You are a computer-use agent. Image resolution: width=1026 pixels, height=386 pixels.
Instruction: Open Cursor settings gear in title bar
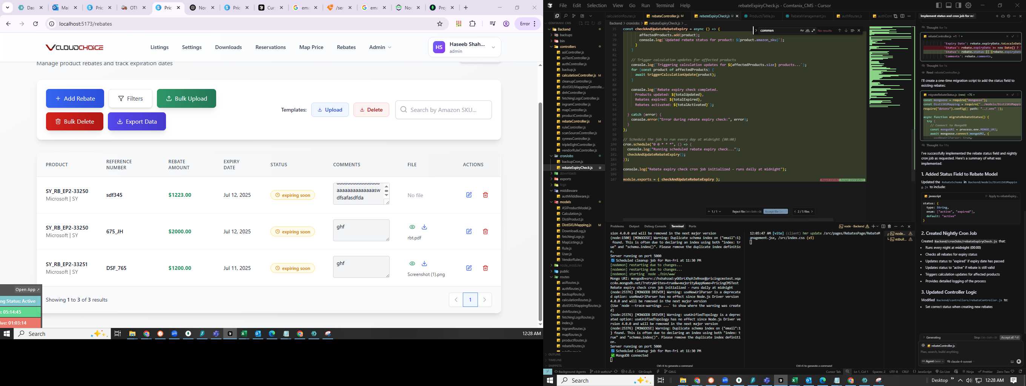[x=968, y=5]
